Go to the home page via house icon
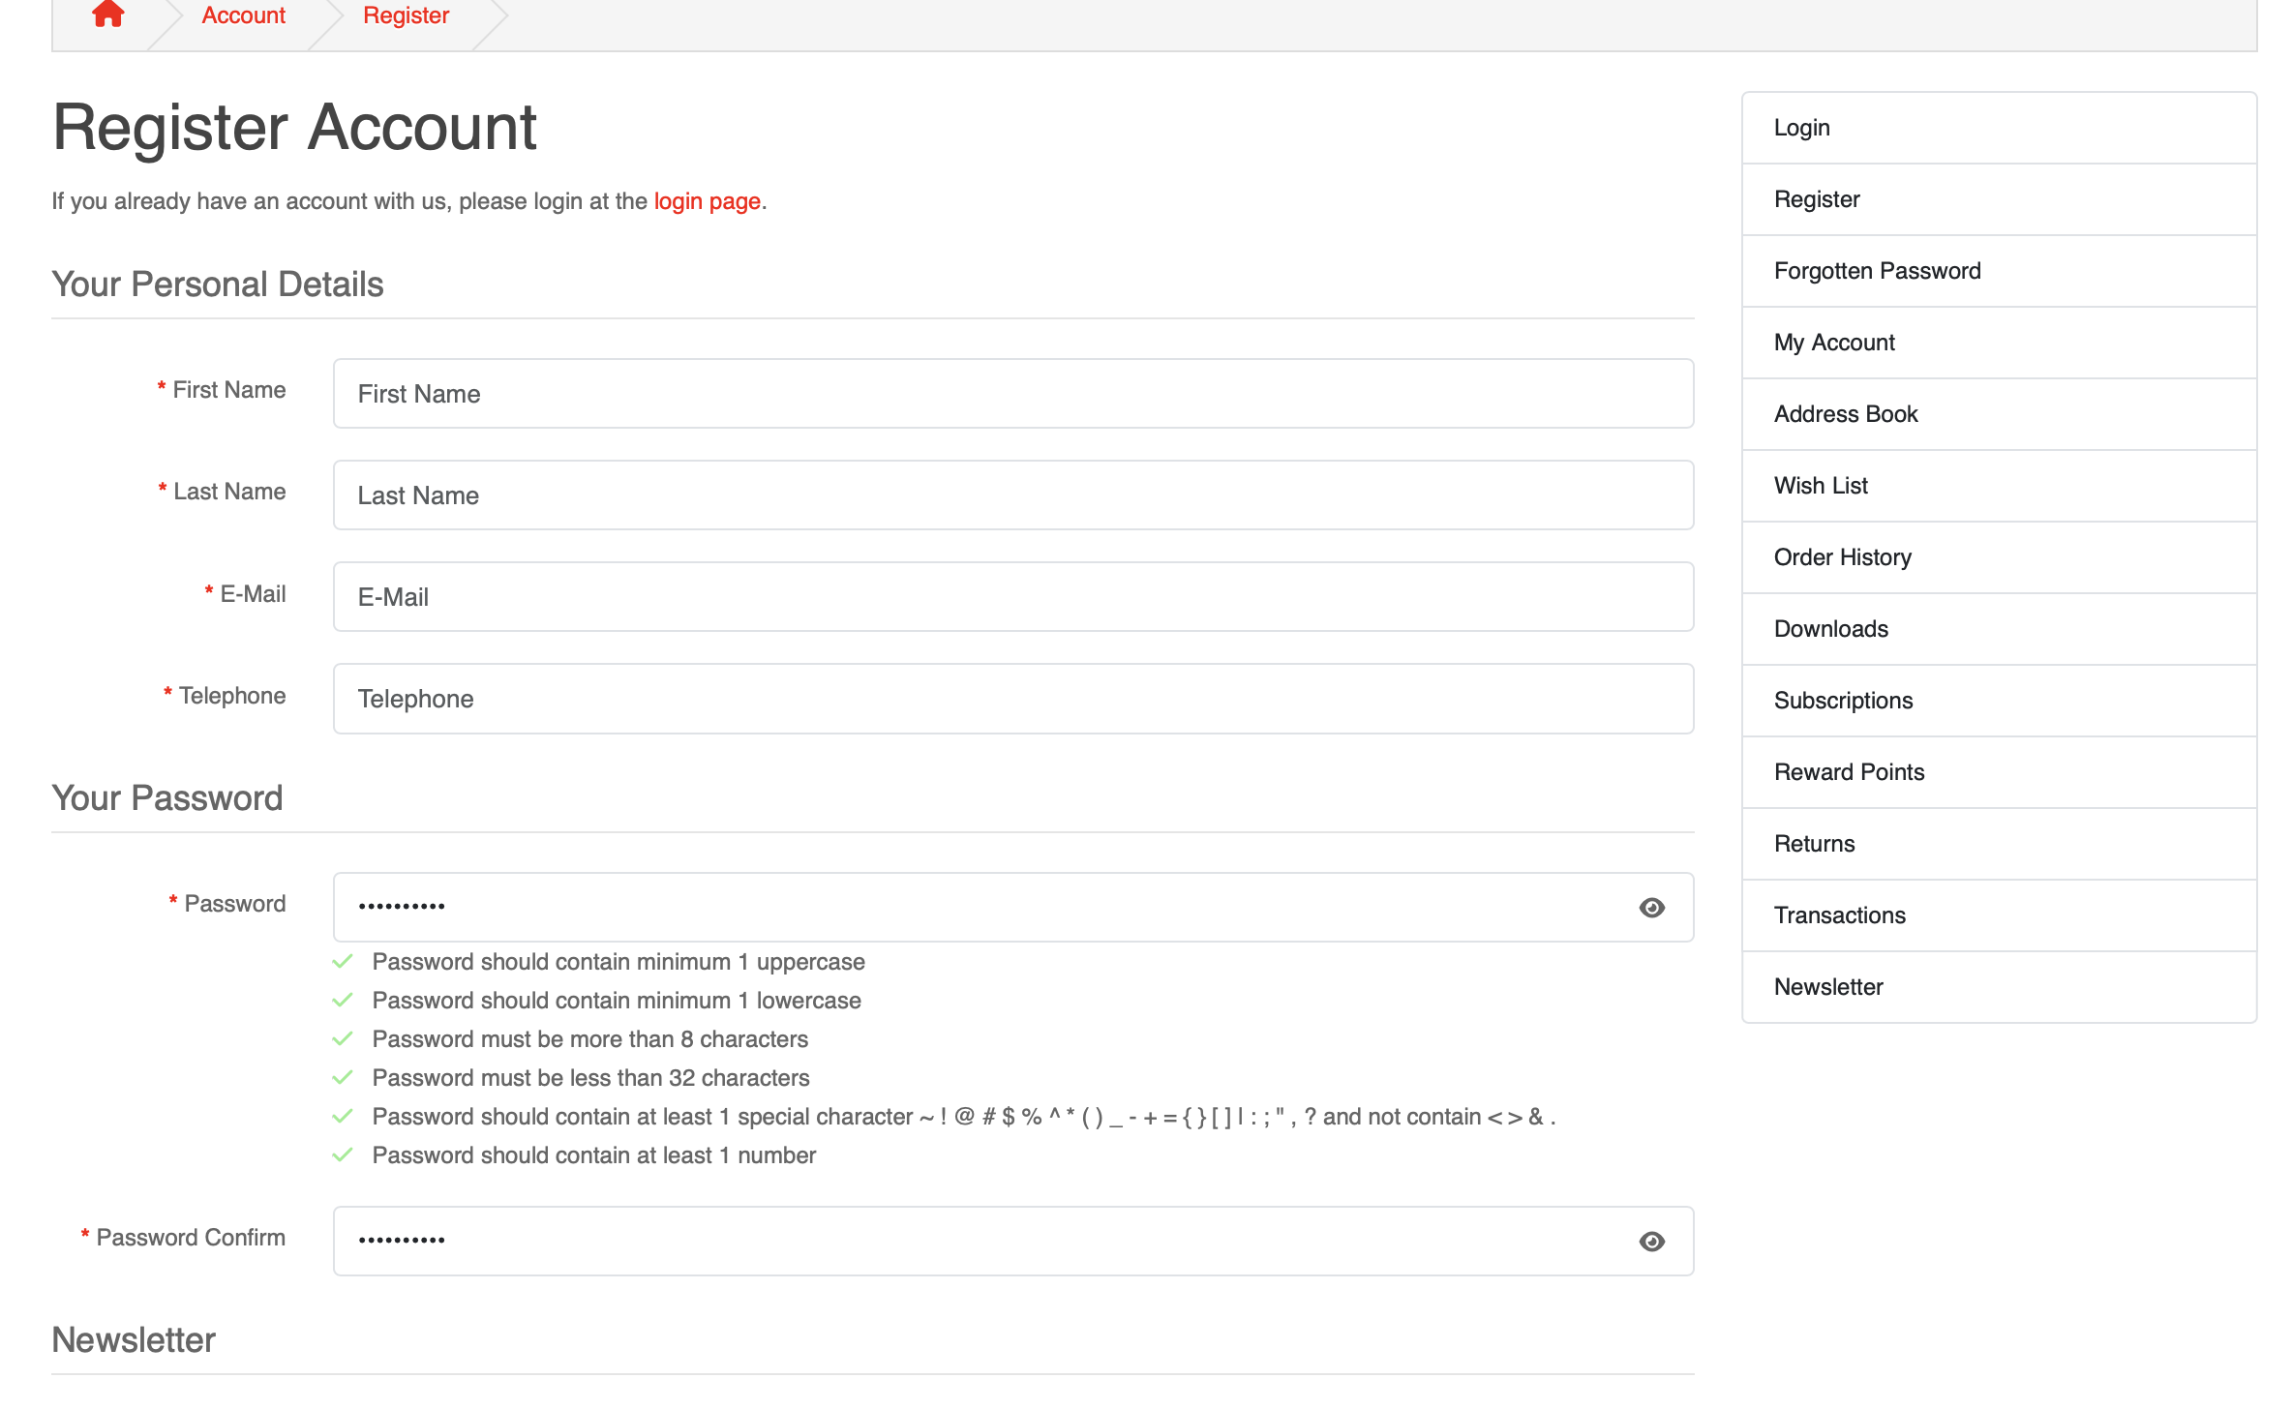The image size is (2292, 1409). pyautogui.click(x=108, y=14)
